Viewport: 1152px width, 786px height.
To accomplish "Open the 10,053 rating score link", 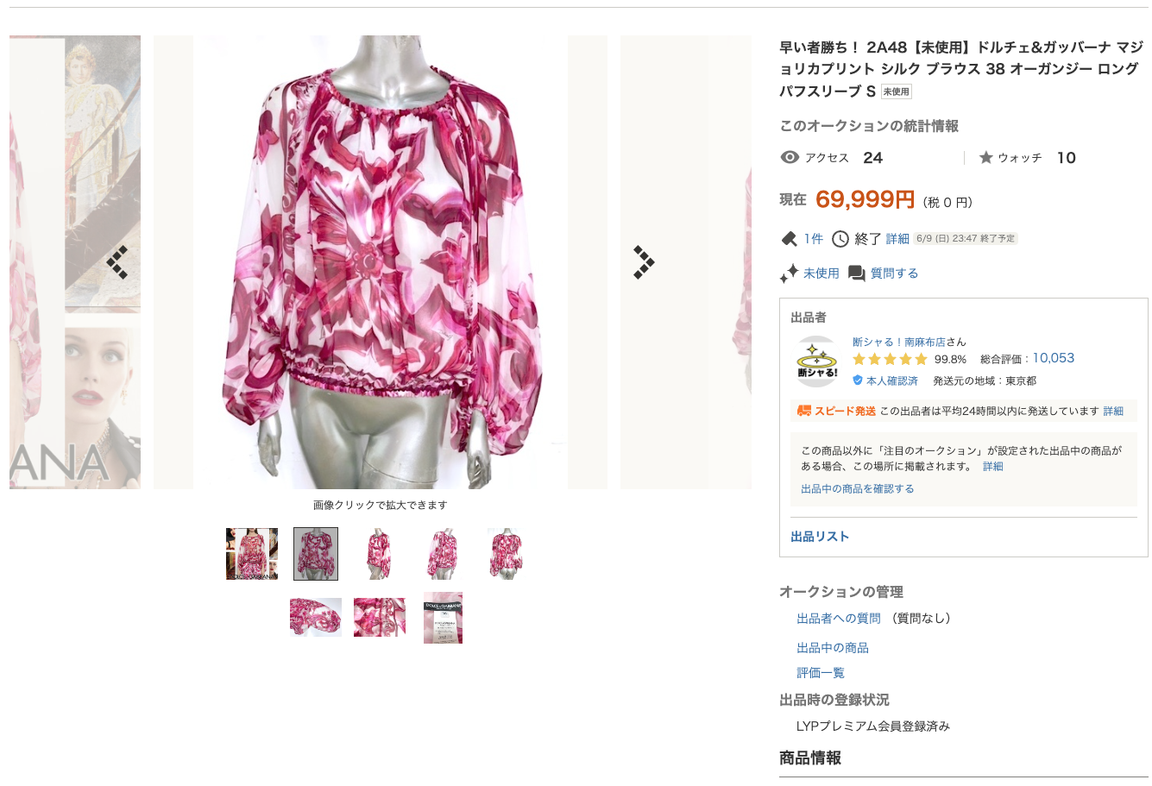I will (1054, 358).
